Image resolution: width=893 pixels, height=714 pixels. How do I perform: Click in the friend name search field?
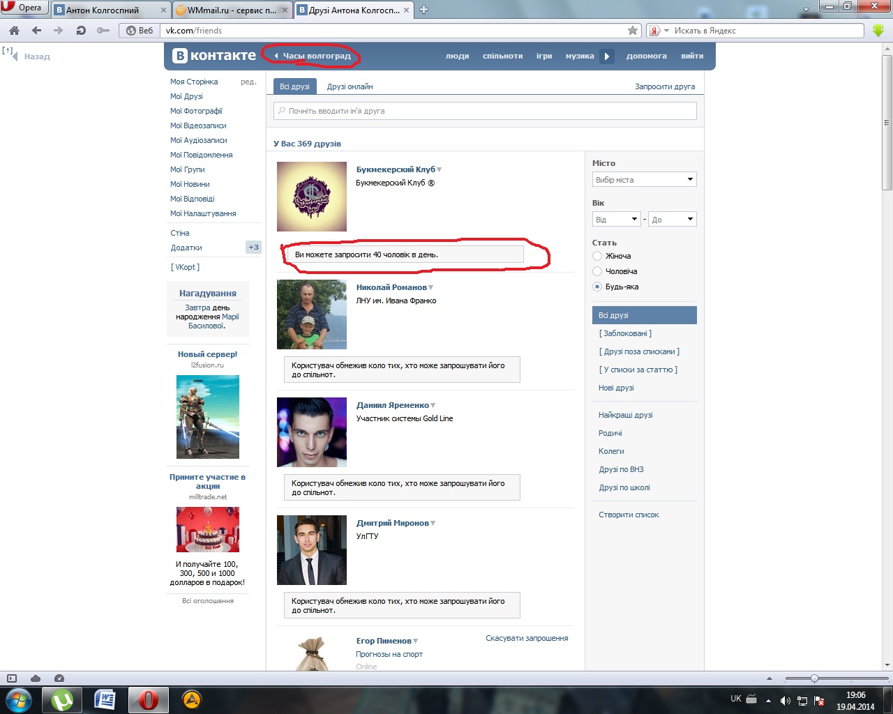point(485,111)
